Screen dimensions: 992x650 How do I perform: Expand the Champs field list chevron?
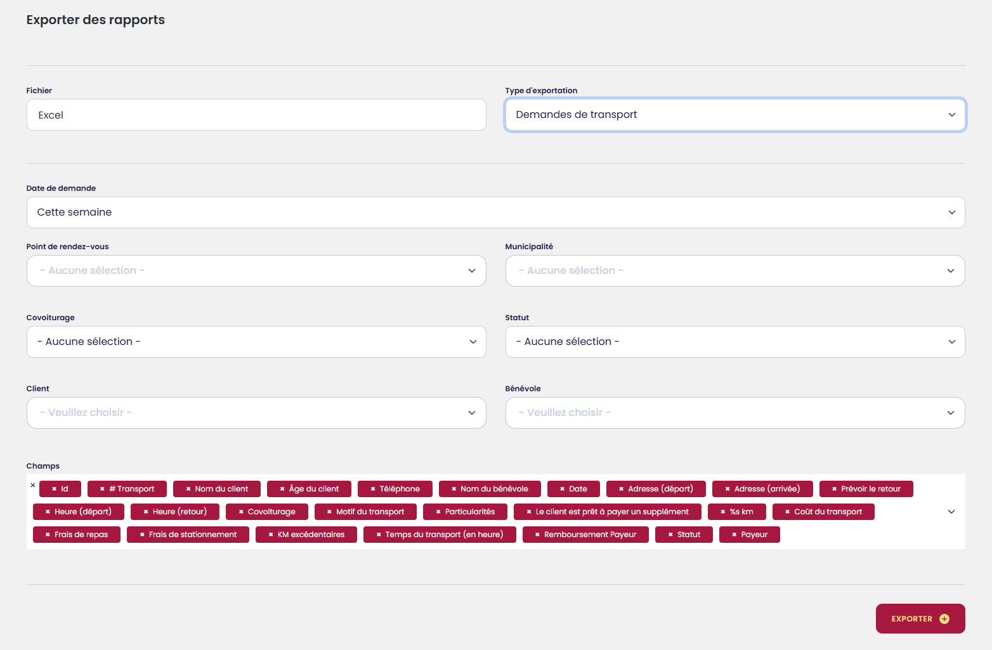(x=951, y=512)
